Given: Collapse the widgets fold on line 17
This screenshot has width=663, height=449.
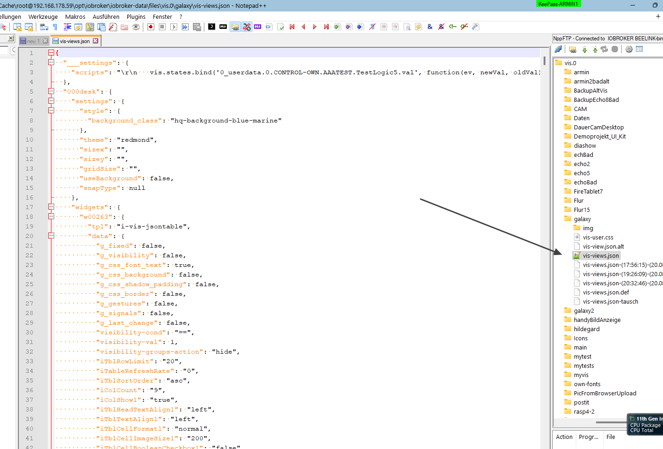Looking at the screenshot, I should [x=51, y=207].
